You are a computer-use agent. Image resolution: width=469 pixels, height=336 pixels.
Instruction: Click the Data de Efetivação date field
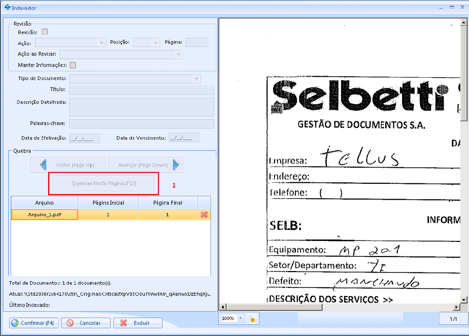[85, 138]
